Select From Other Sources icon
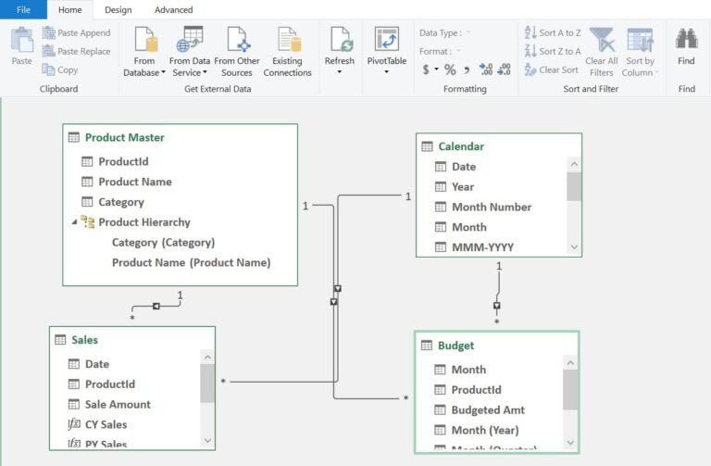 pyautogui.click(x=237, y=41)
